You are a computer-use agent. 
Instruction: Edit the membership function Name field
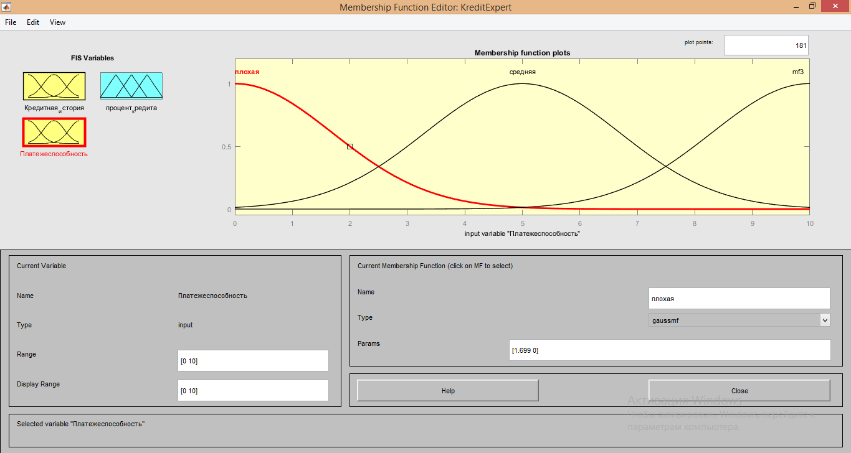pyautogui.click(x=739, y=299)
